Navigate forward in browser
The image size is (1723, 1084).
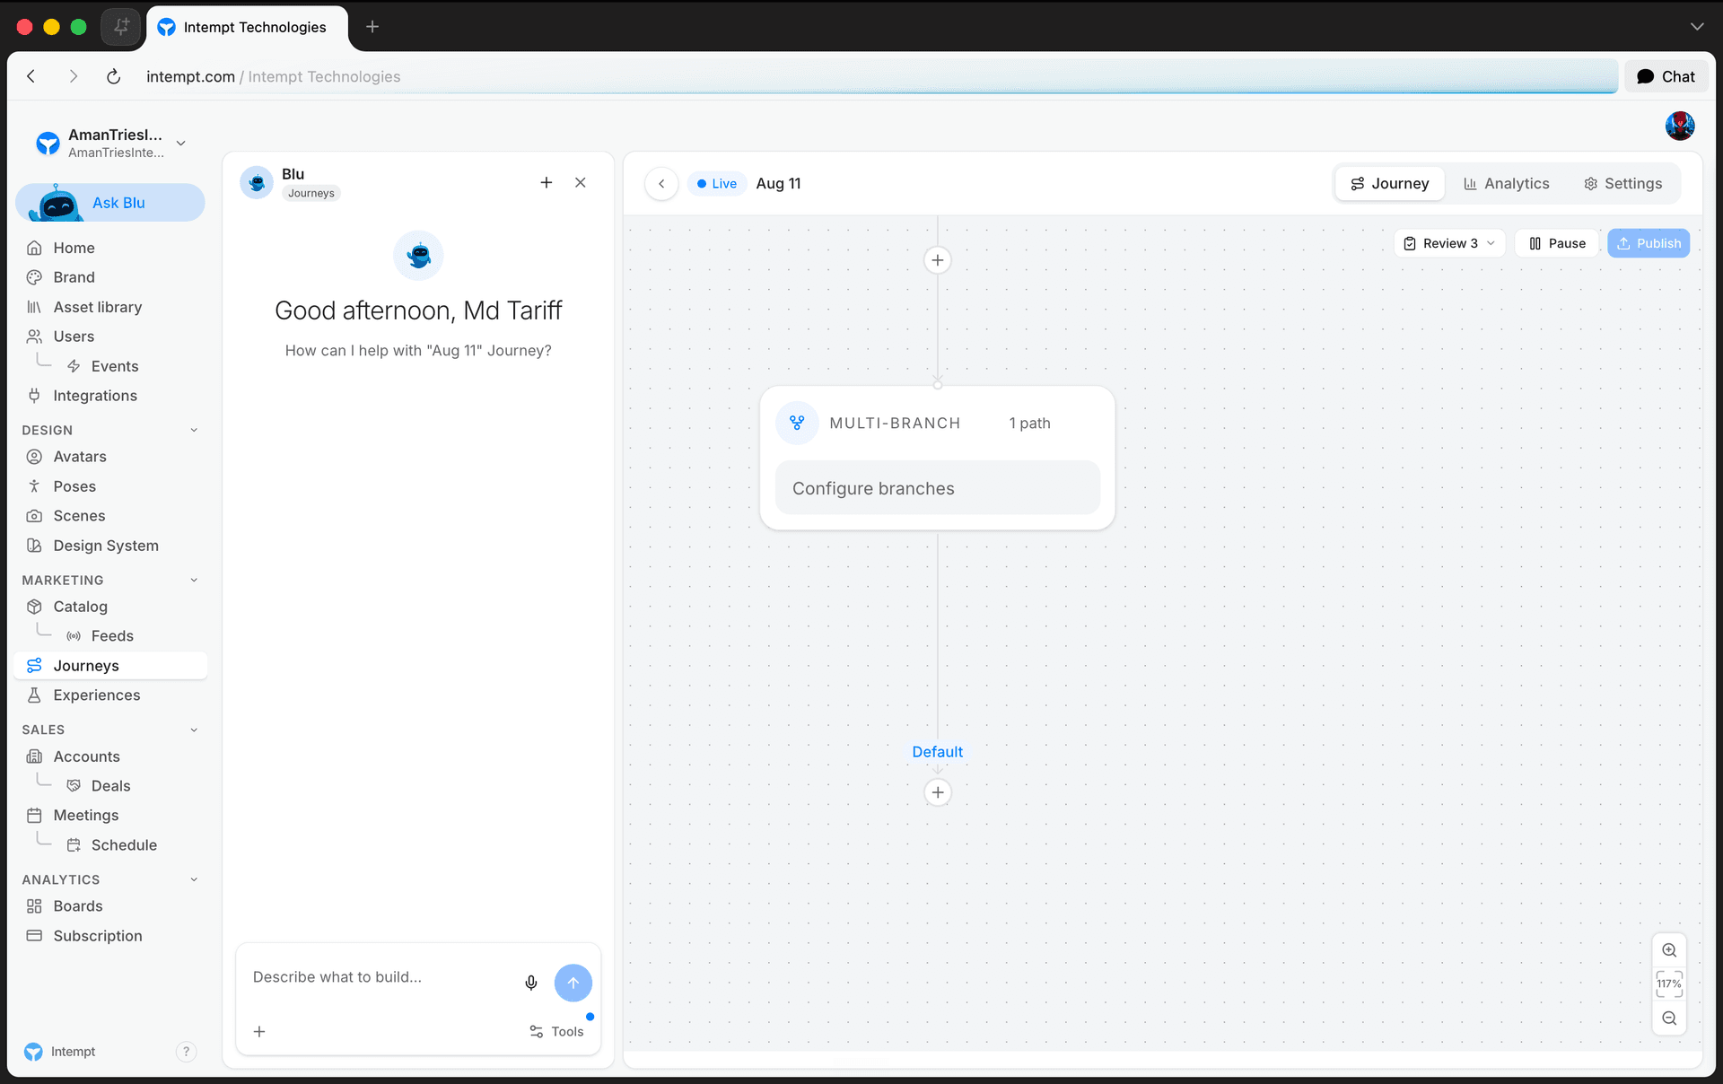(x=73, y=76)
